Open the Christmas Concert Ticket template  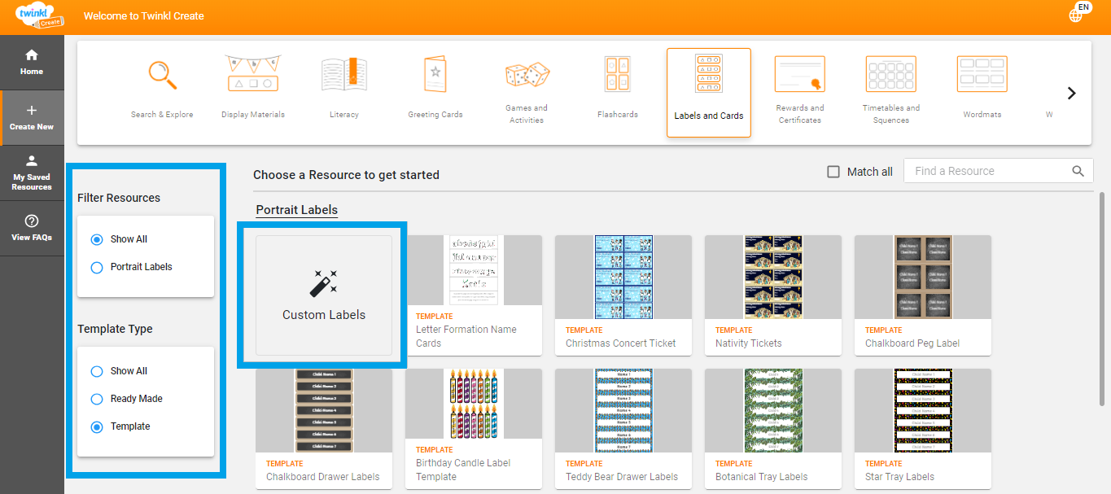(x=623, y=295)
